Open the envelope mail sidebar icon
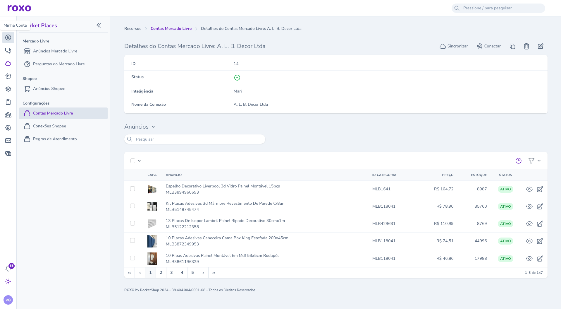Viewport: 561px width, 309px height. tap(8, 141)
